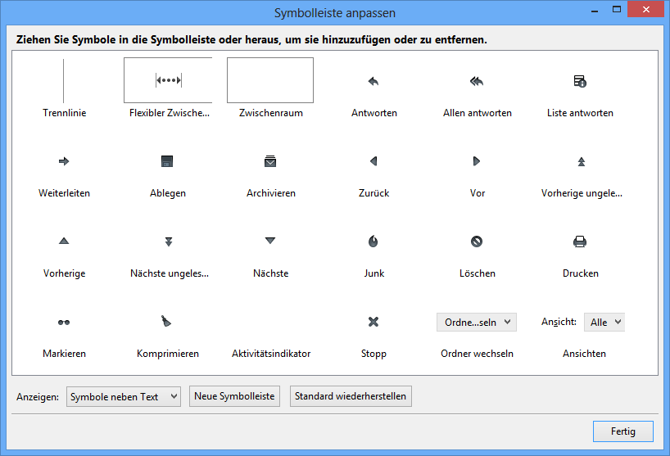Open the Ansicht Alle dropdown

(x=604, y=322)
